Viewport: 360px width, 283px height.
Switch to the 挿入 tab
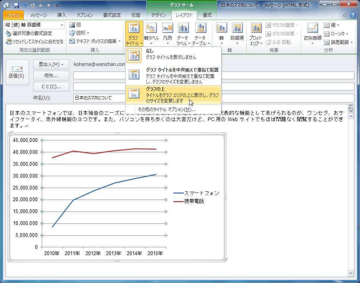pyautogui.click(x=61, y=15)
